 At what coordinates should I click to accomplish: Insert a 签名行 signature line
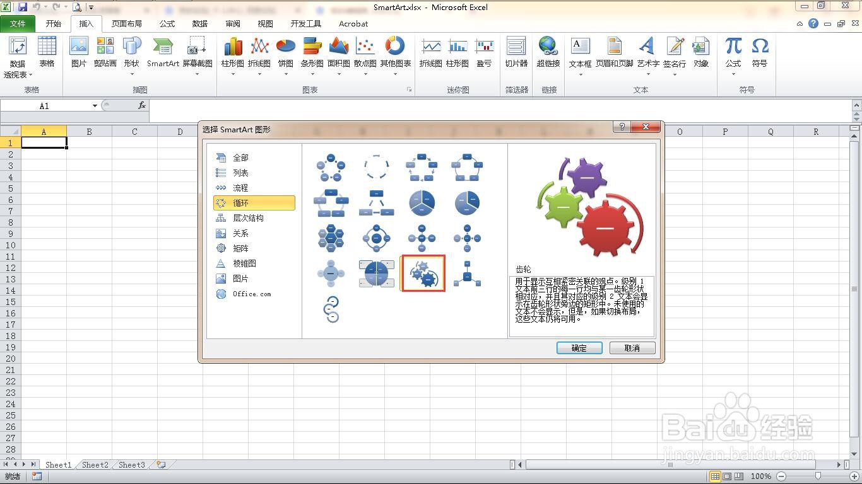click(x=675, y=57)
